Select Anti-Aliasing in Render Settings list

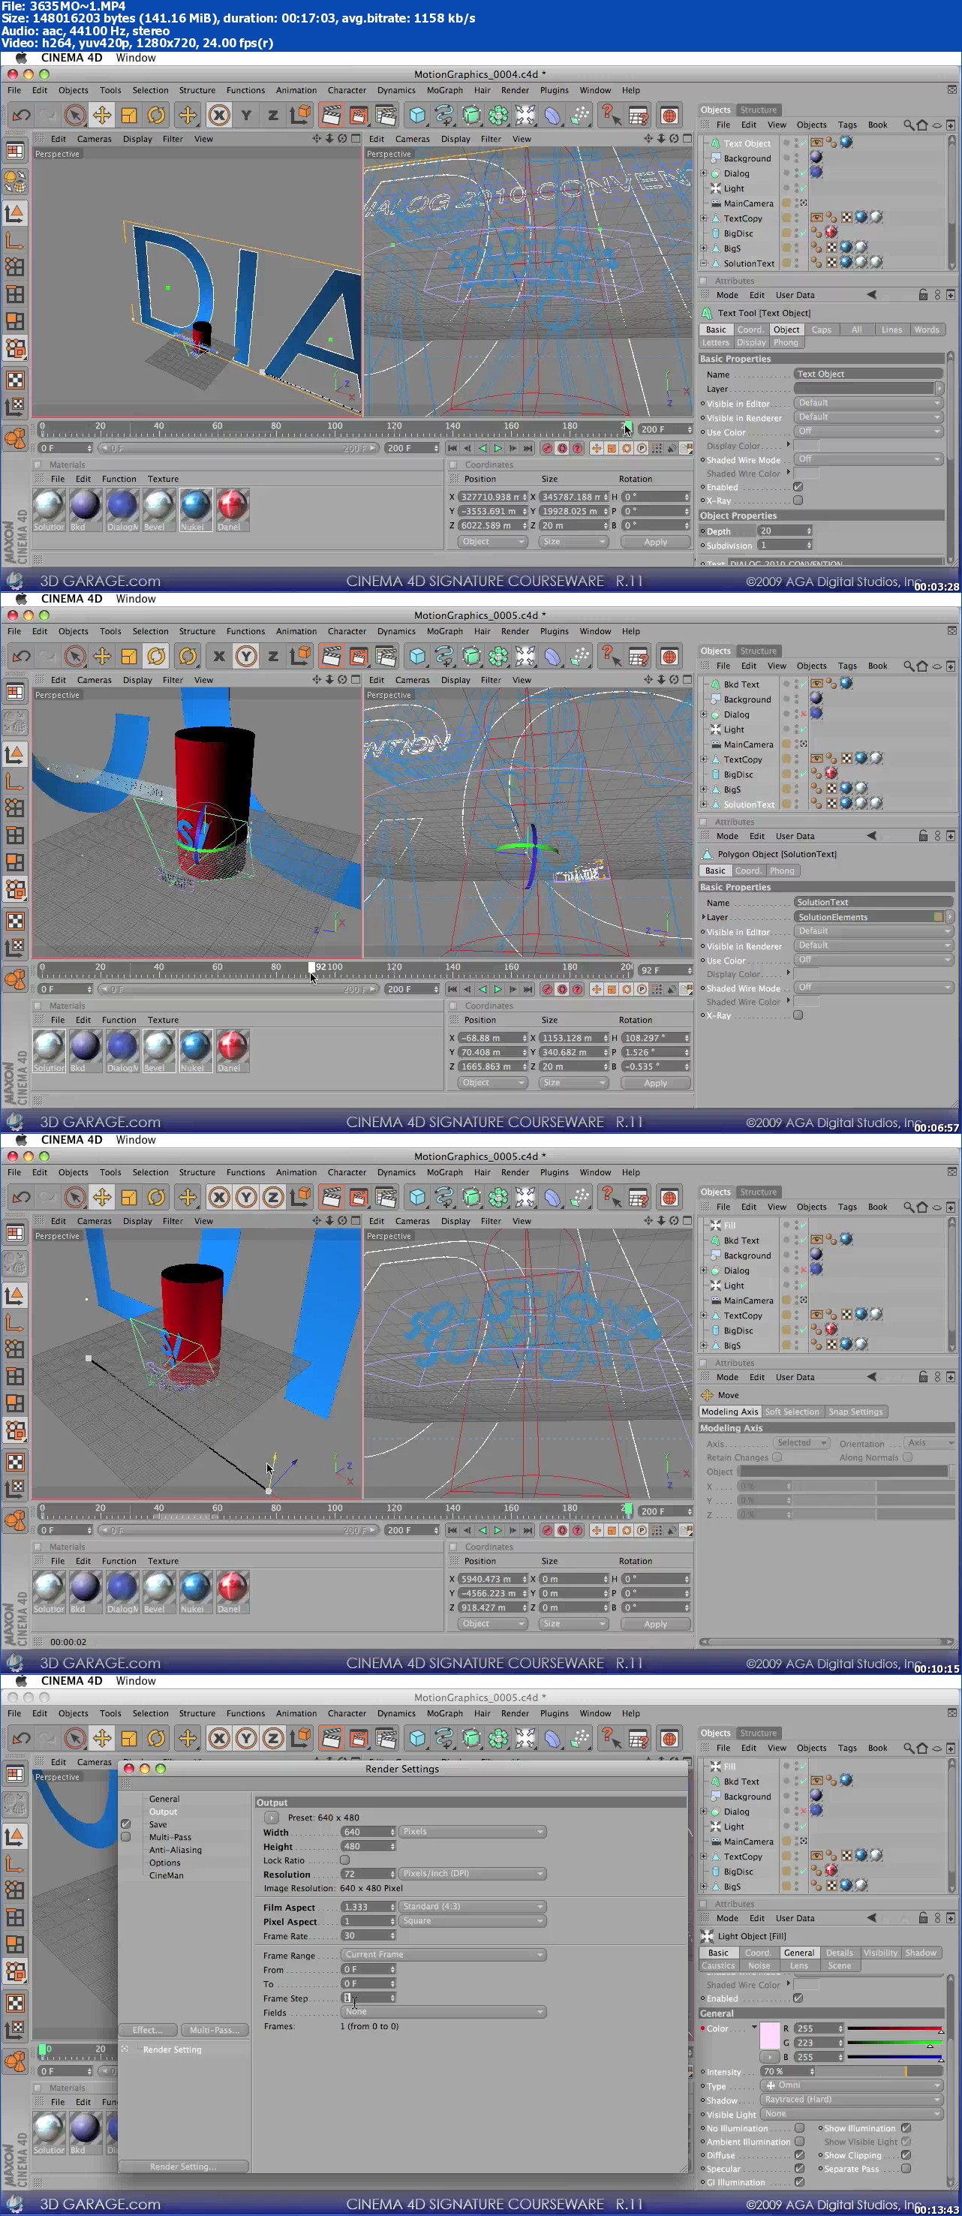(x=175, y=1850)
